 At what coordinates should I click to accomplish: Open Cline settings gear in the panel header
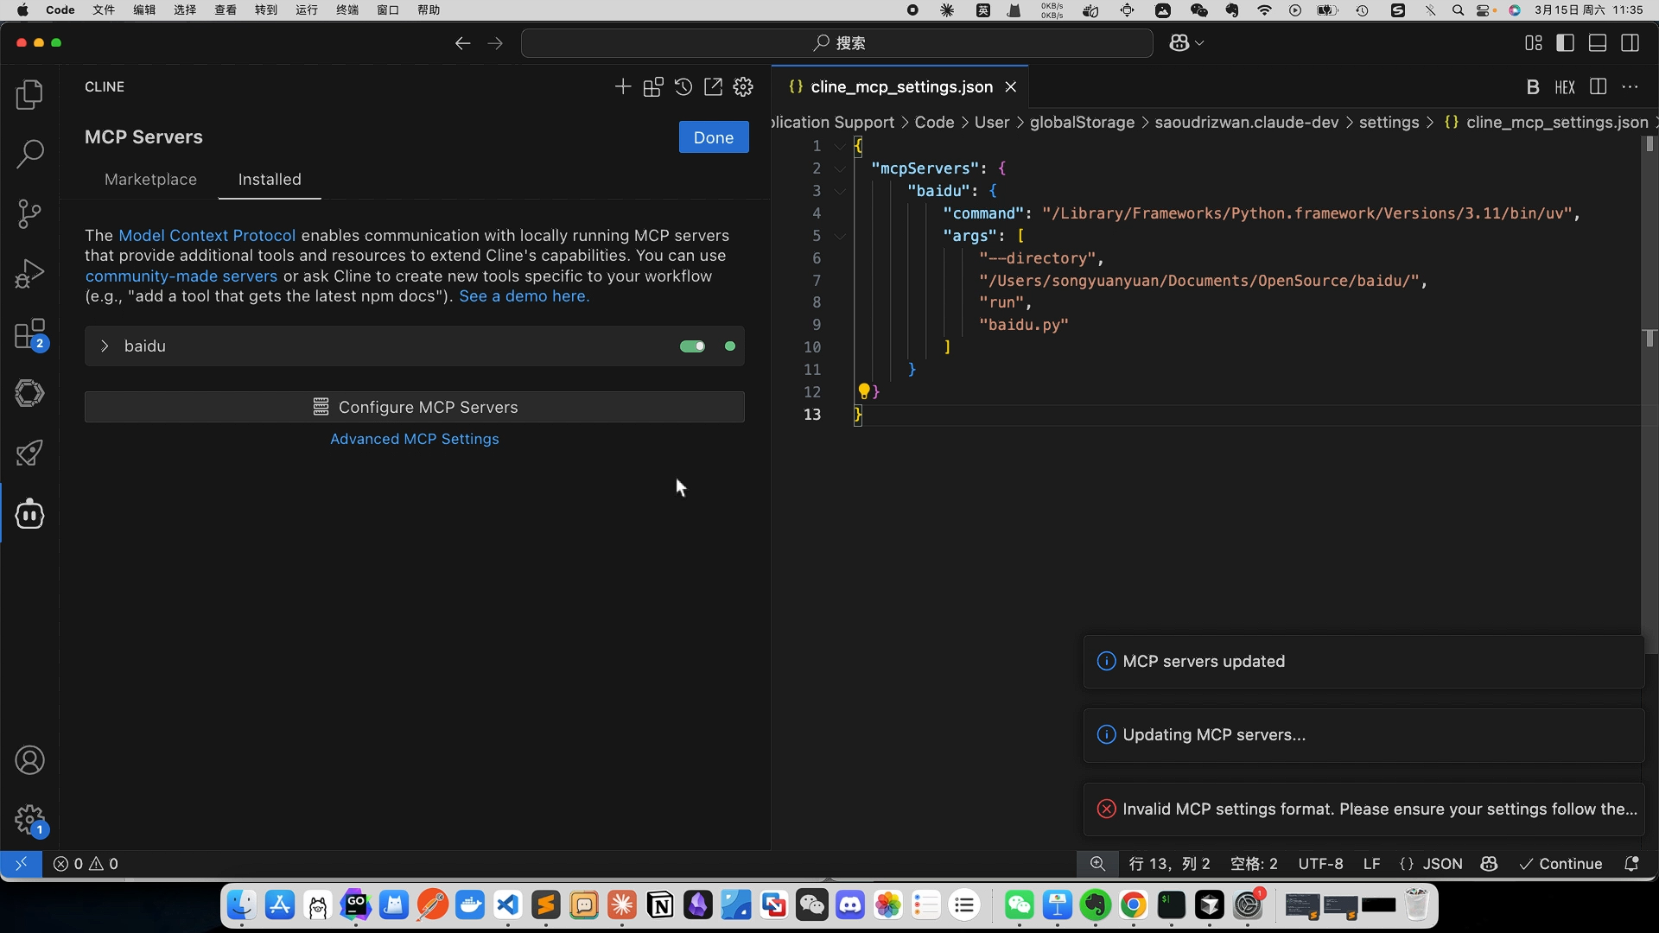pyautogui.click(x=743, y=86)
